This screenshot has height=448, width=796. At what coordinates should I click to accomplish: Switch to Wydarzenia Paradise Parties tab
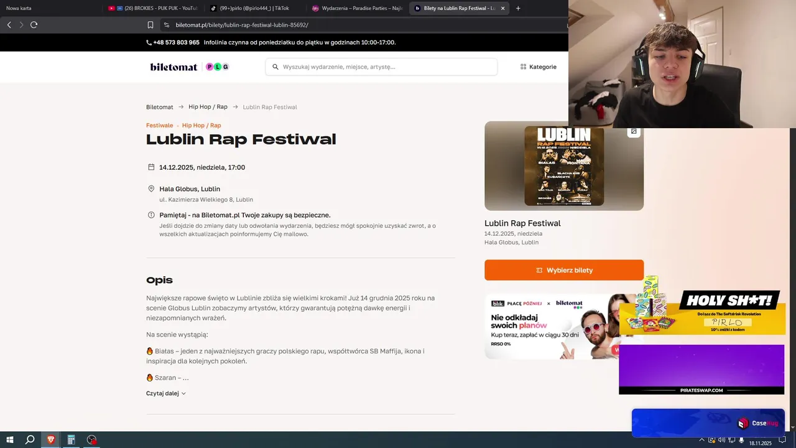356,8
